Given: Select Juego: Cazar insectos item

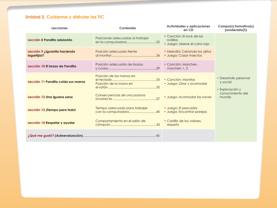Looking at the screenshot, I should click(x=183, y=55).
